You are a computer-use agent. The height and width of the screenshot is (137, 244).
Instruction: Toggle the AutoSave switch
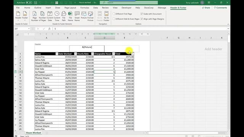[x=29, y=3]
